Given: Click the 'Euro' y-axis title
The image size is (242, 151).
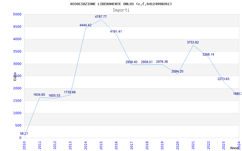Looking at the screenshot, I should click(x=15, y=76).
